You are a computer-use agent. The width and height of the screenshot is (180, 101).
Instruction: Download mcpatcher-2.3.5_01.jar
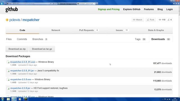(x=22, y=71)
